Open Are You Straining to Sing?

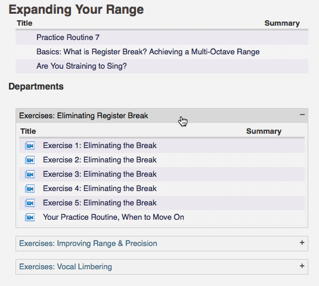point(81,66)
